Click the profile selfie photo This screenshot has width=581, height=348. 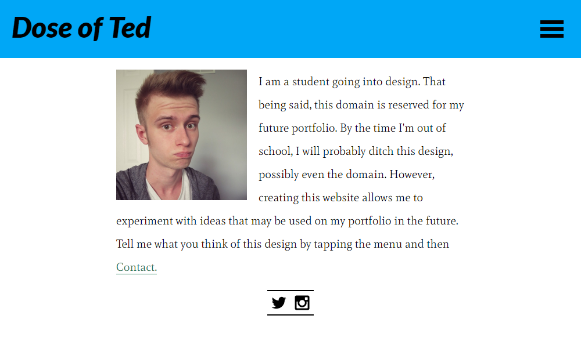click(181, 135)
